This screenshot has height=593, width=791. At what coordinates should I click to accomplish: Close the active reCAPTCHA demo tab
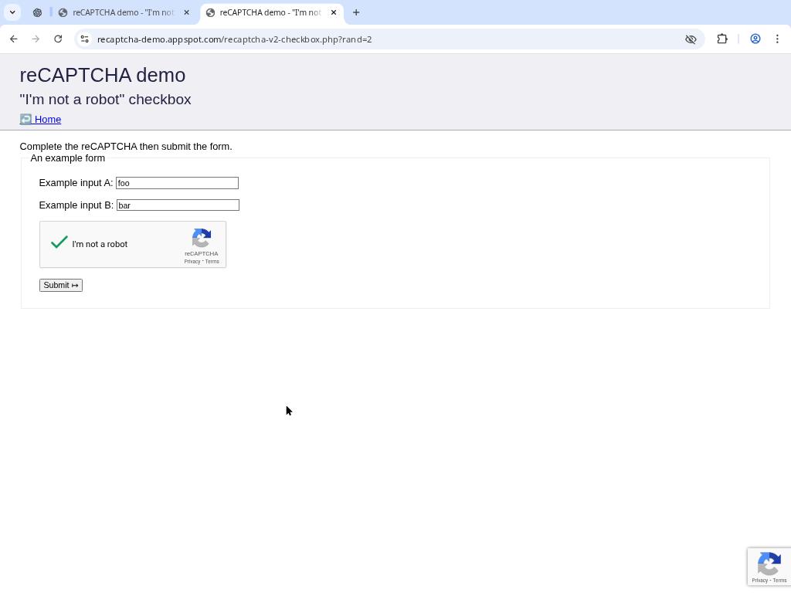coord(334,12)
